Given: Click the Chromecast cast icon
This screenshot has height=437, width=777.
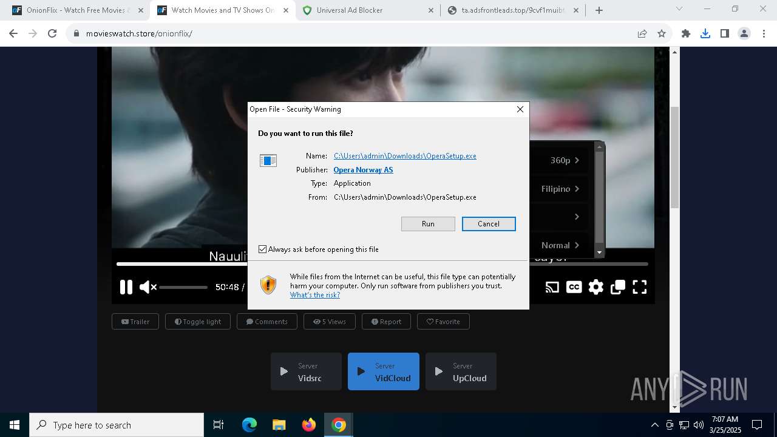Looking at the screenshot, I should coord(552,287).
